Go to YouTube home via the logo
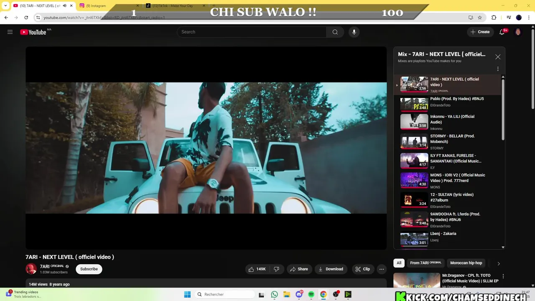Screen dimensions: 535x301 click(33, 32)
